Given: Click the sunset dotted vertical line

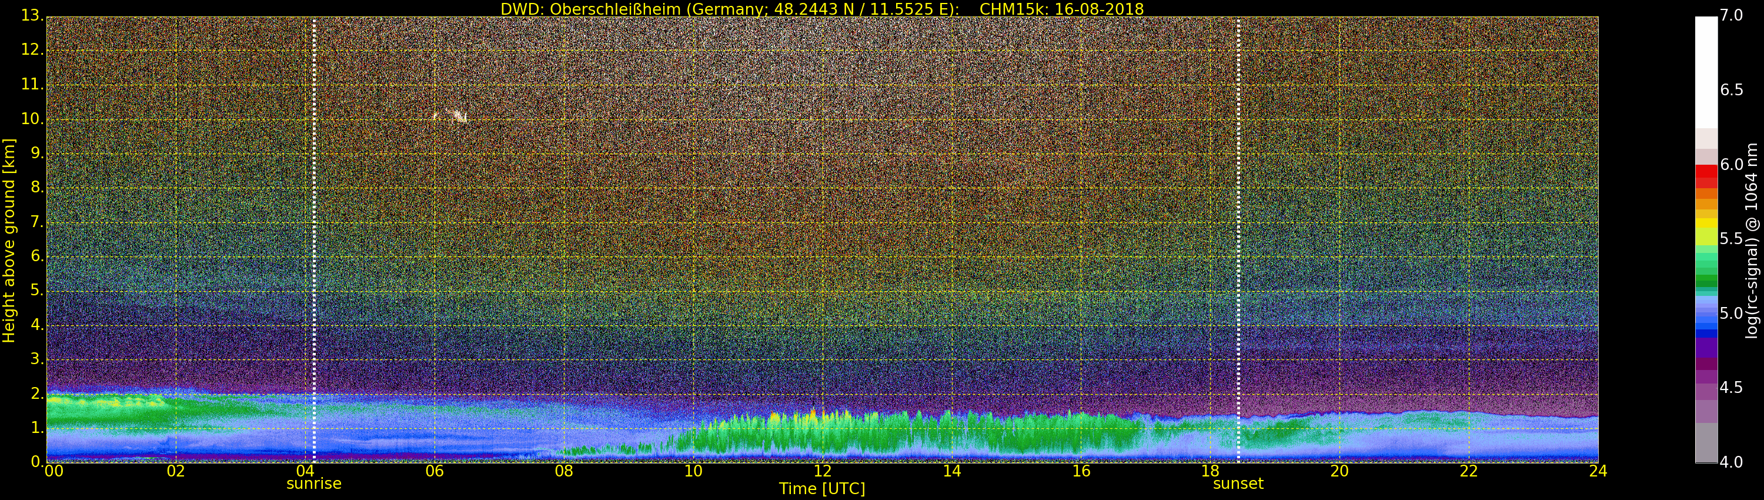Looking at the screenshot, I should [x=1238, y=240].
